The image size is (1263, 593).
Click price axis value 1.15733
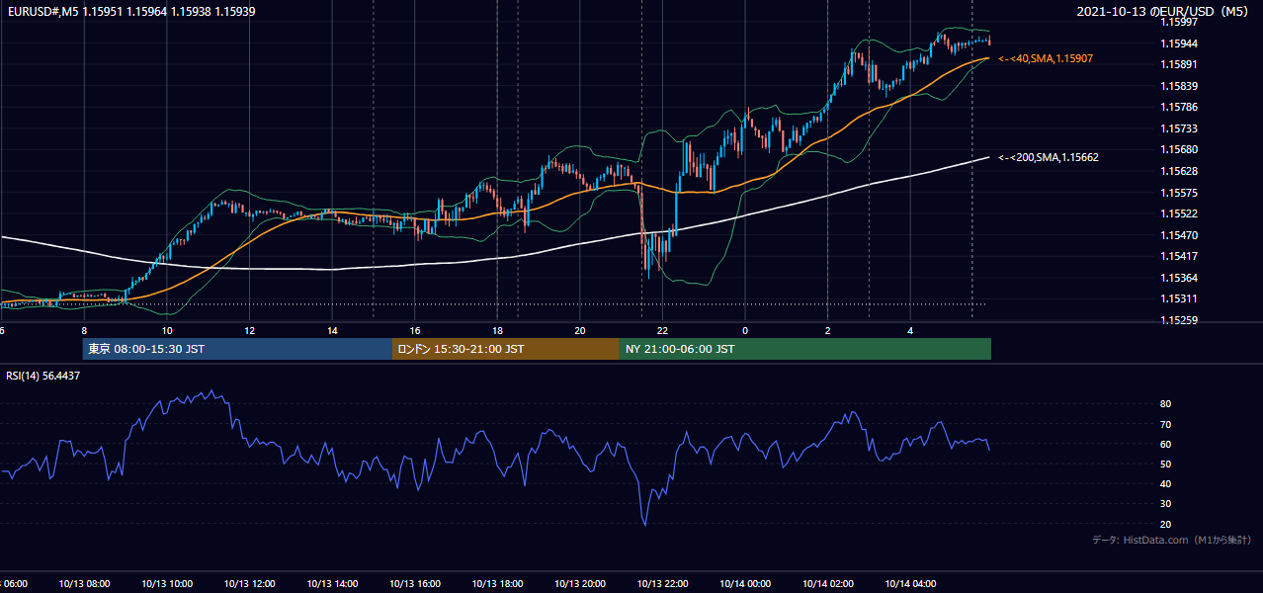click(x=1179, y=128)
